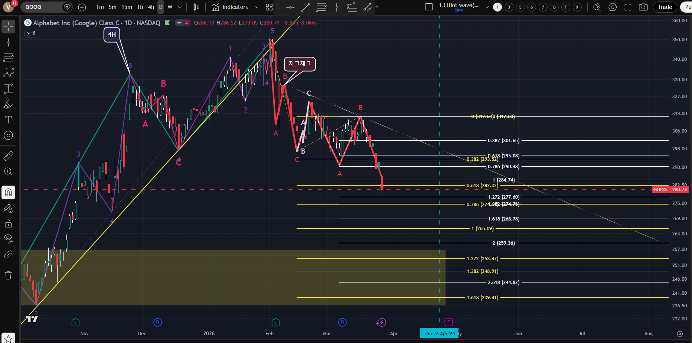Click the candlestick chart style icon
Image resolution: width=692 pixels, height=343 pixels.
coord(196,7)
